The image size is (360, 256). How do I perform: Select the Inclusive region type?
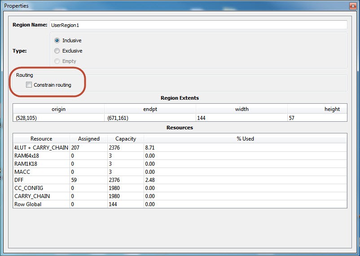coord(57,40)
